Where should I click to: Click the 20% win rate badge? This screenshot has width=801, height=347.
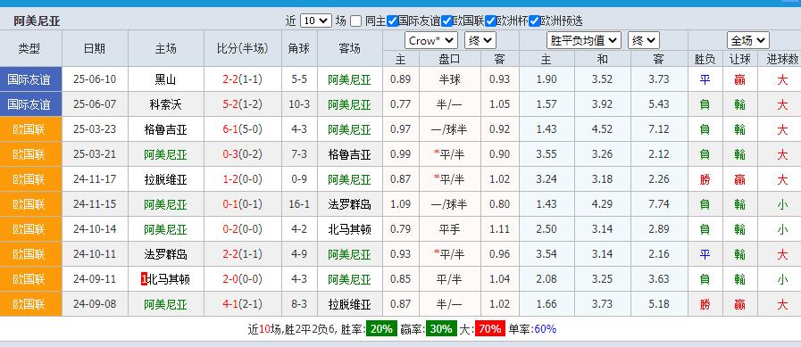pos(381,329)
